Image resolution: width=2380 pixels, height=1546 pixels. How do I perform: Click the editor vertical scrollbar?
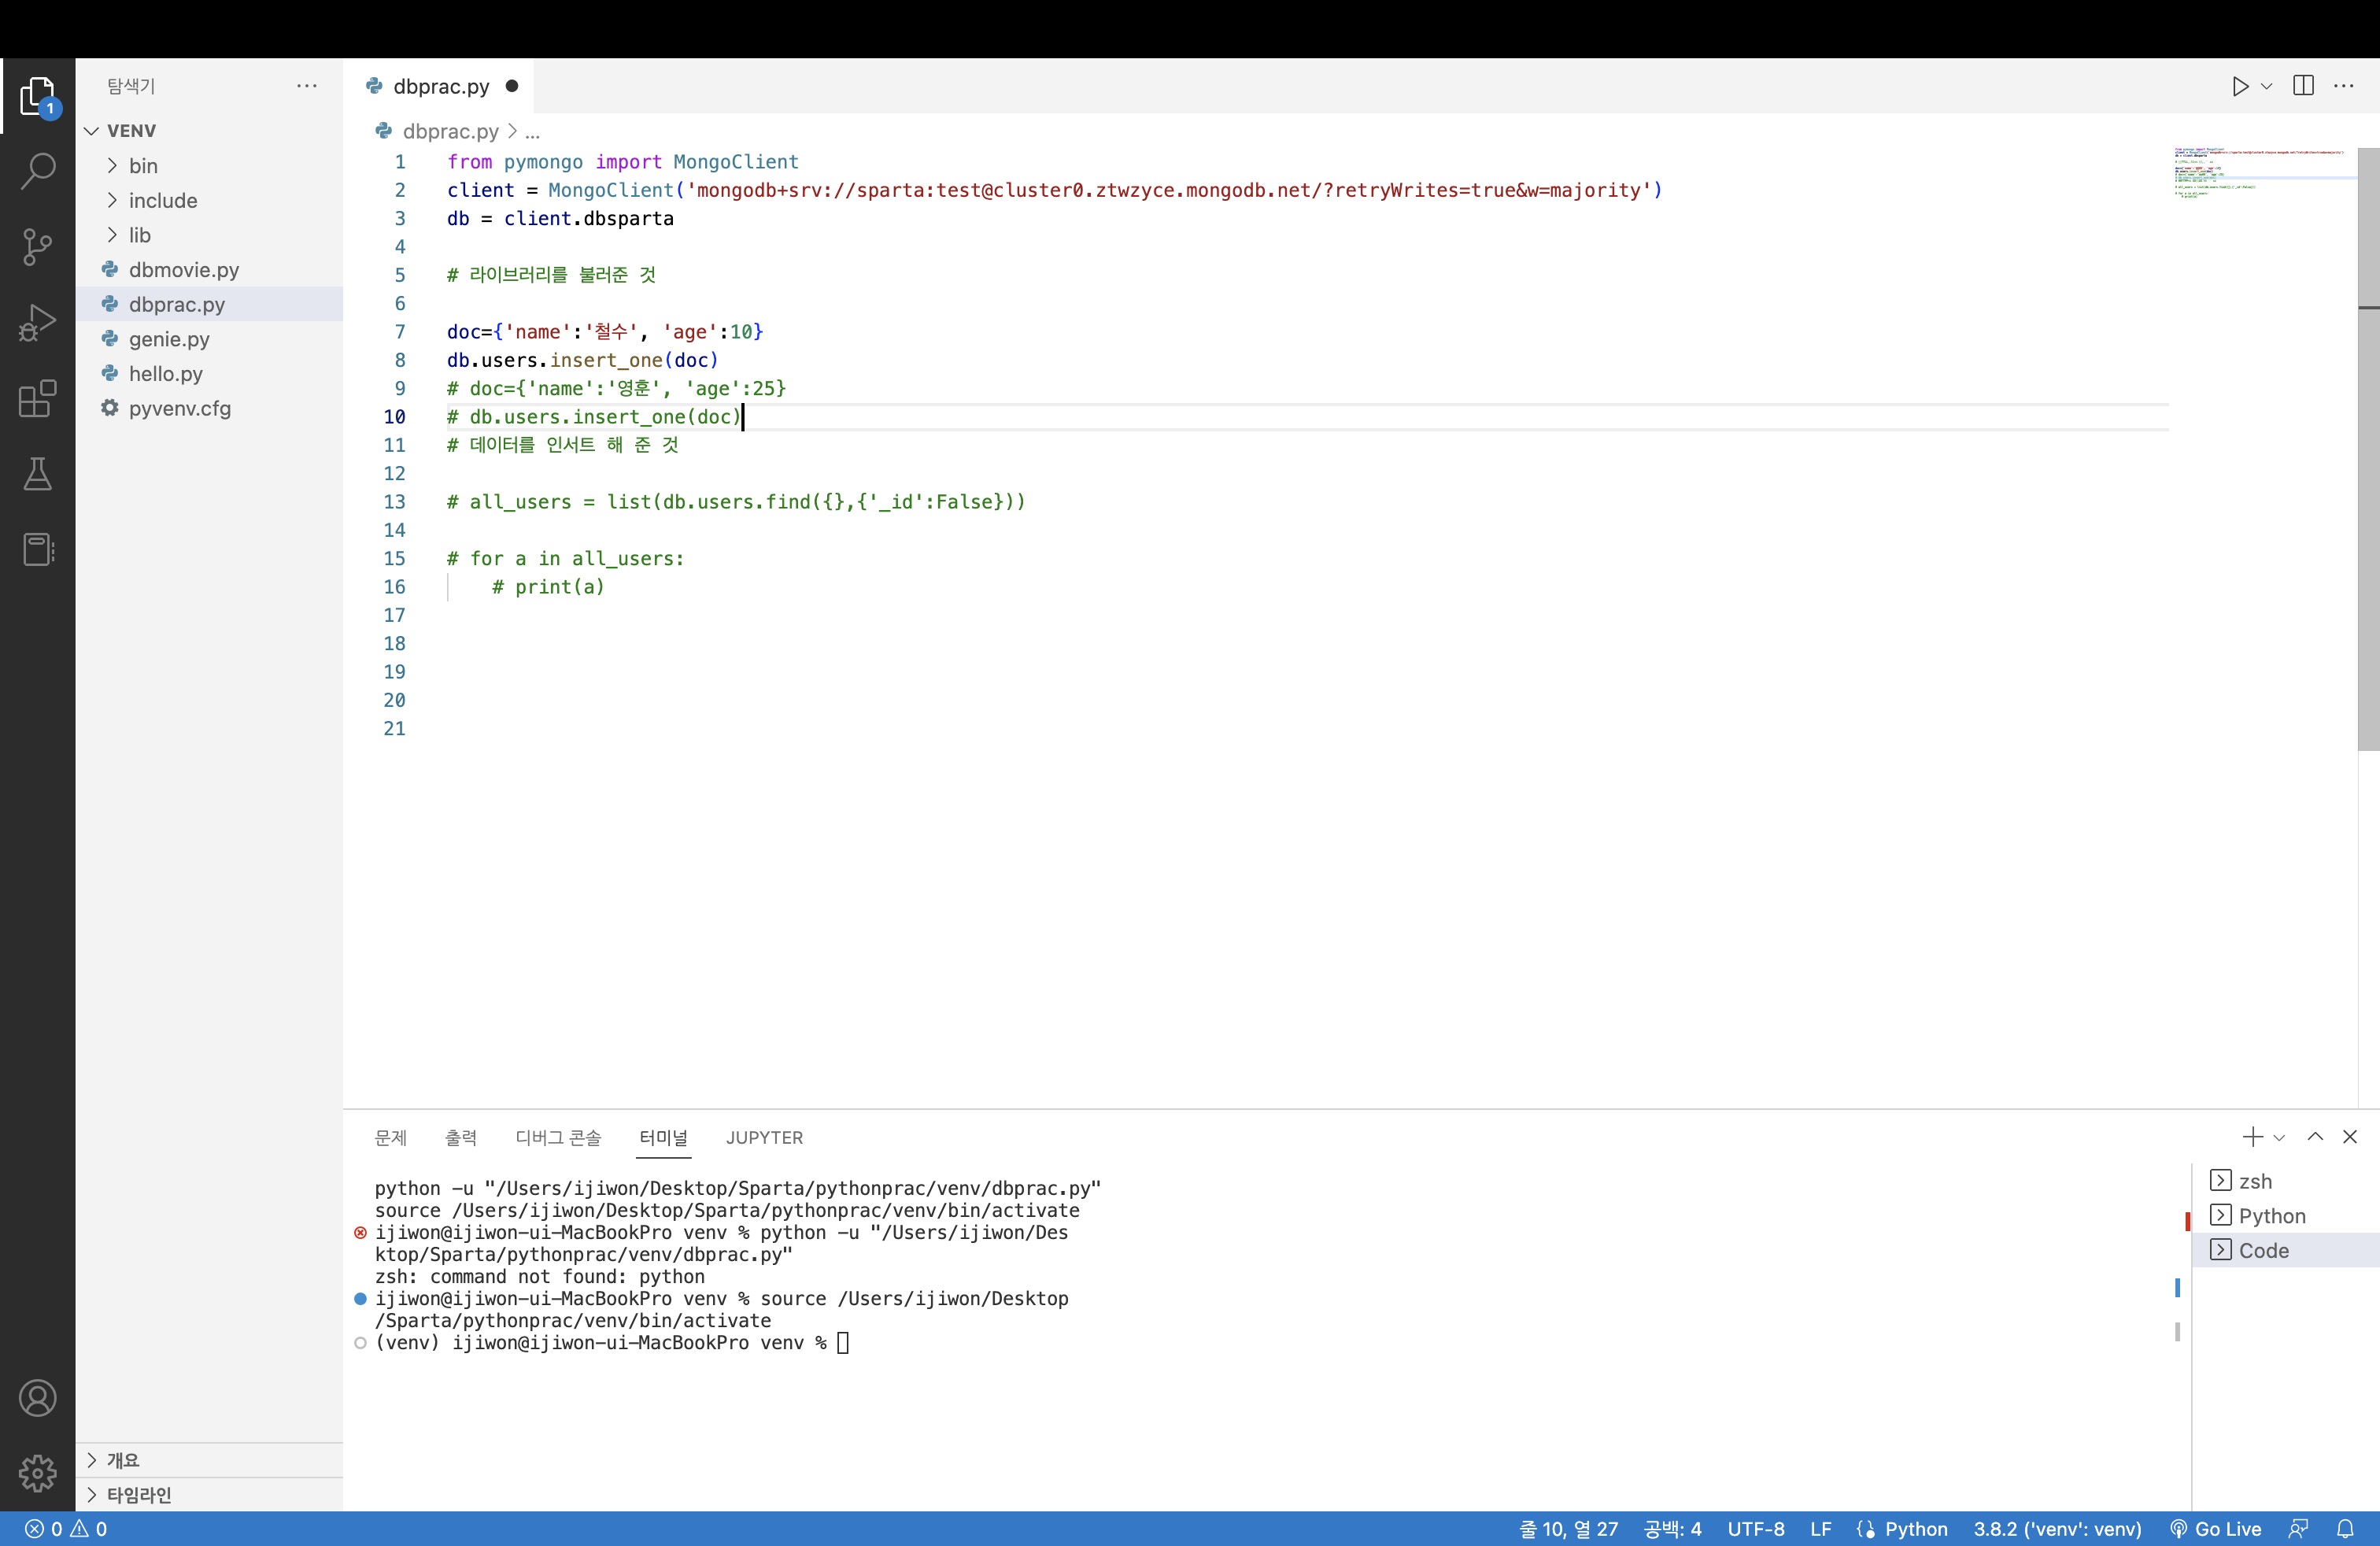pyautogui.click(x=2368, y=449)
